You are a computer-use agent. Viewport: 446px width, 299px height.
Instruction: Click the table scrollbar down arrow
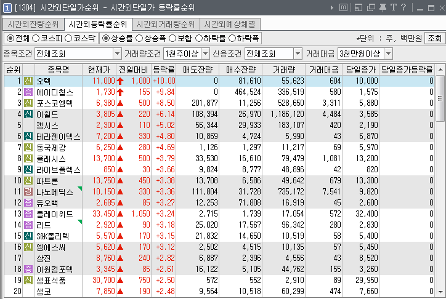[440, 292]
